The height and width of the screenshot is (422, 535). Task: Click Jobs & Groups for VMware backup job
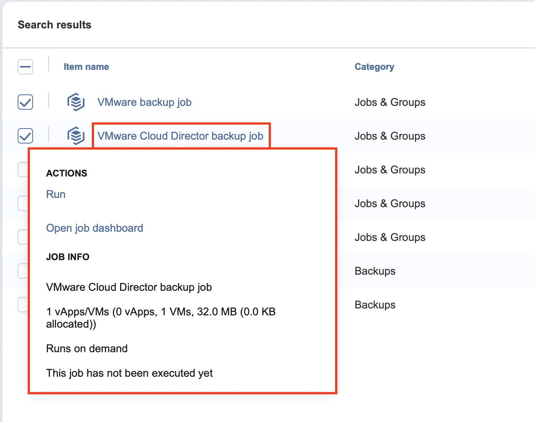(390, 102)
